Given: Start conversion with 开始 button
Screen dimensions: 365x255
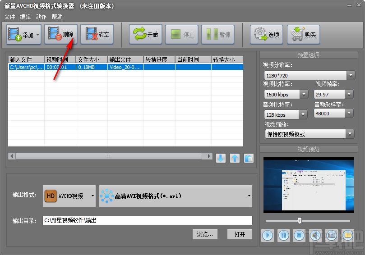Looking at the screenshot, I should tap(146, 34).
